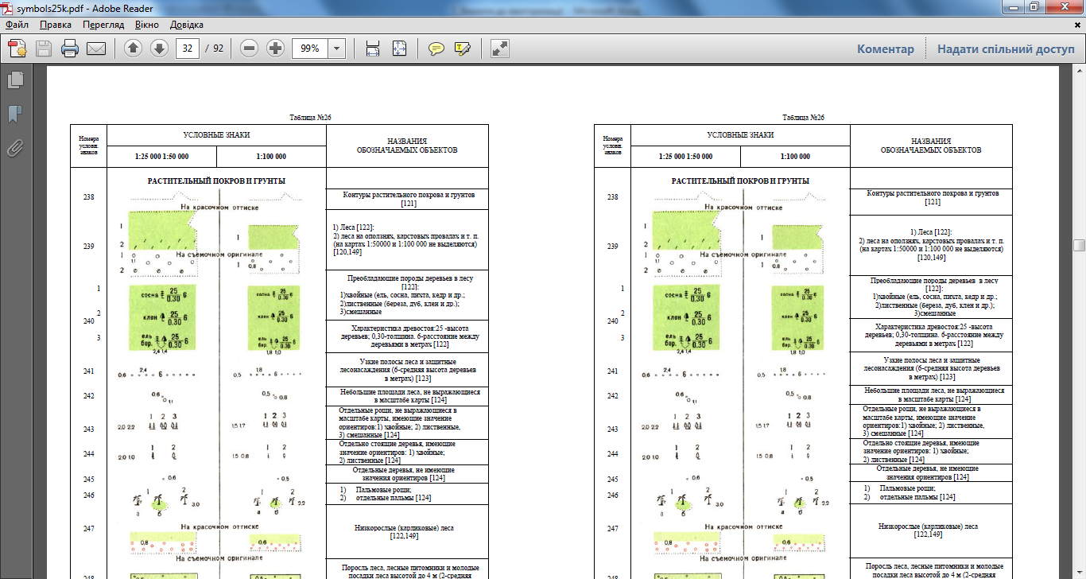Add a sticky note comment
The width and height of the screenshot is (1086, 579).
tap(436, 49)
